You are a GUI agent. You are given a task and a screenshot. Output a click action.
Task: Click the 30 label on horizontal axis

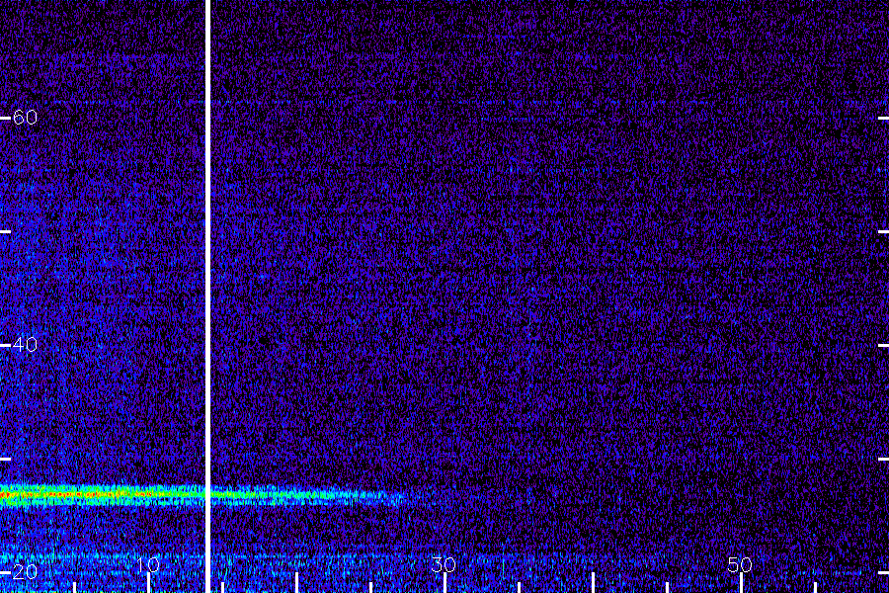444,564
